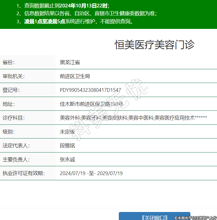Screen dimensions: 217x220
Task: Click the title 恒美医疗美容门诊
Action: coord(155,45)
